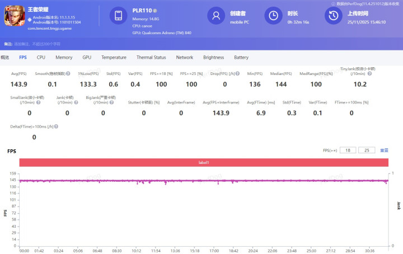Click the FPS threshold field showing 18
Image resolution: width=403 pixels, height=254 pixels.
point(348,150)
